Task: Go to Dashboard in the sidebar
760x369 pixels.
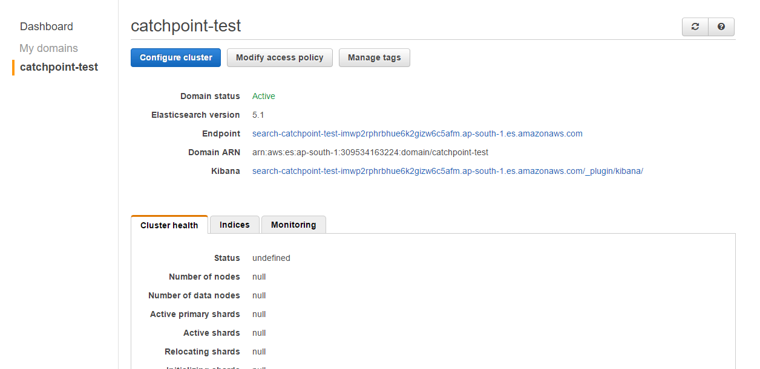Action: coord(47,27)
